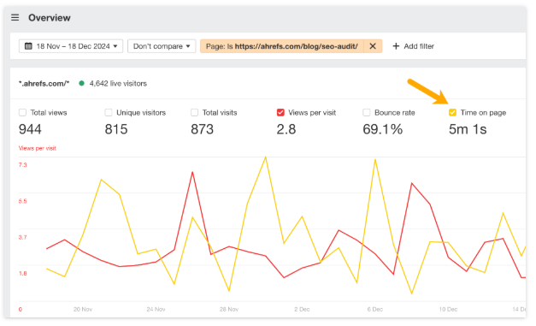Screen dimensions: 536x326
Task: Click the green live visitors indicator
Action: (81, 83)
